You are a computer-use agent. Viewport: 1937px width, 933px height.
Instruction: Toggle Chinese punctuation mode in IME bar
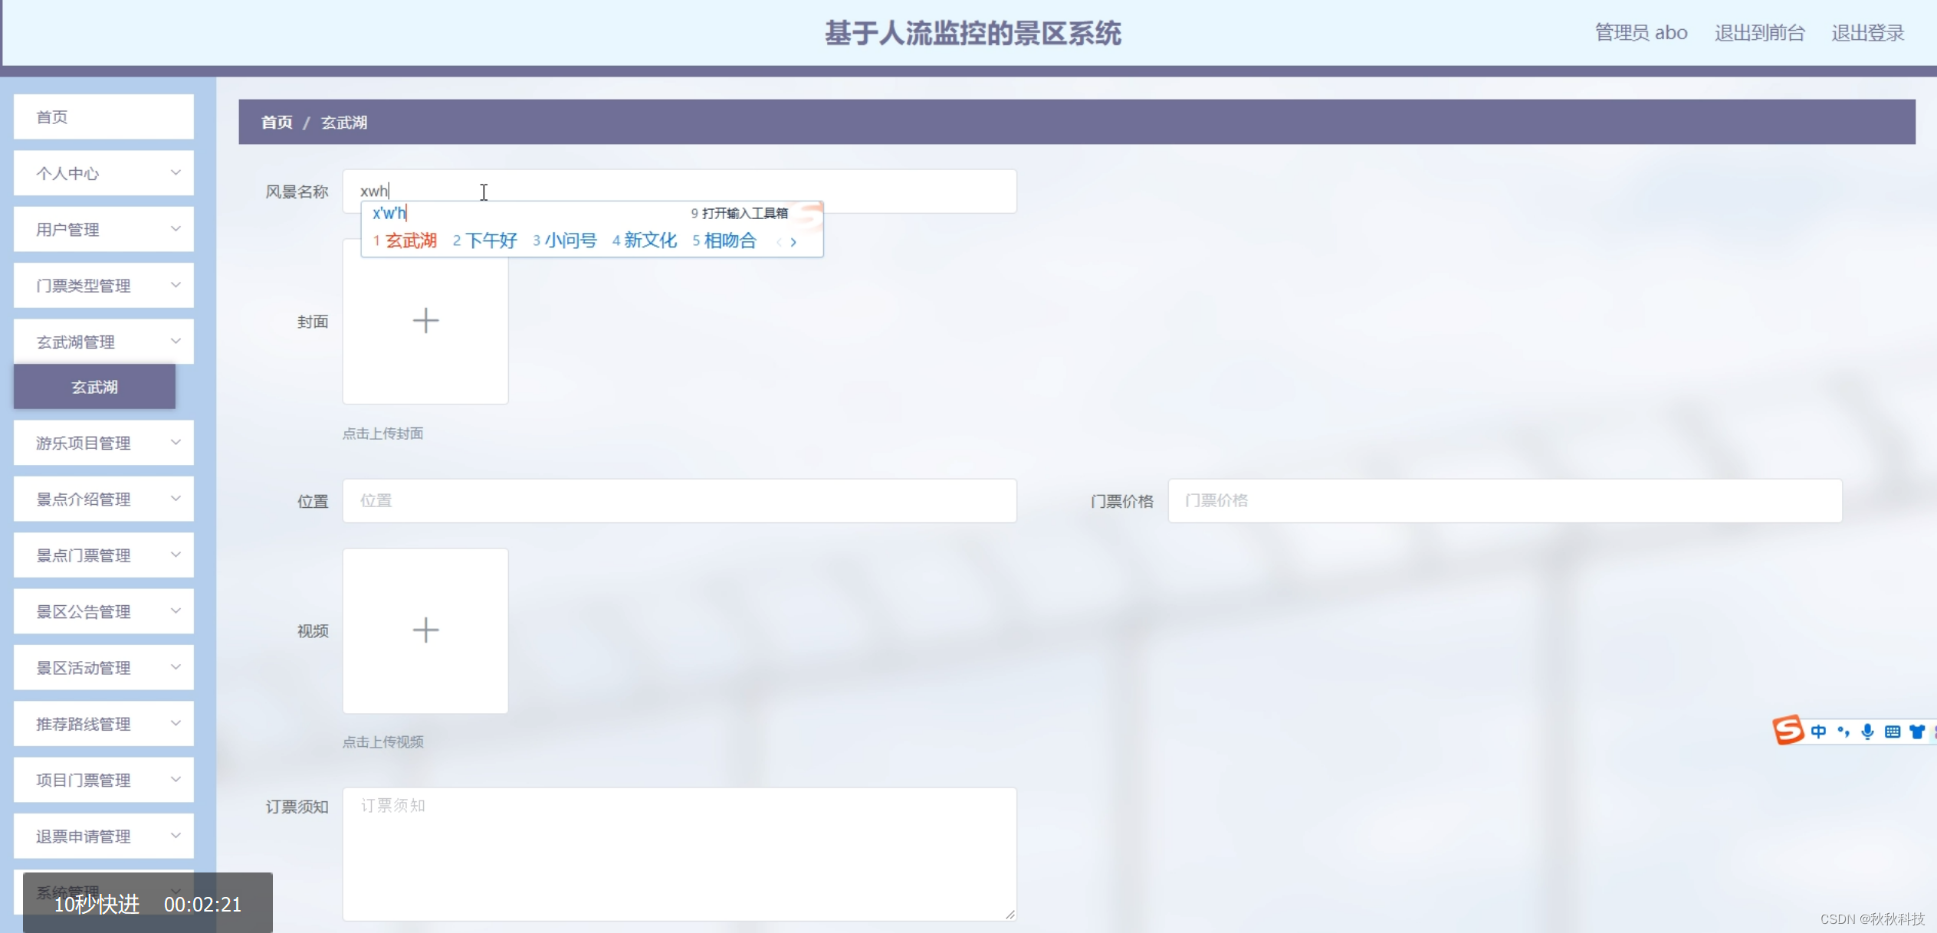(x=1843, y=732)
